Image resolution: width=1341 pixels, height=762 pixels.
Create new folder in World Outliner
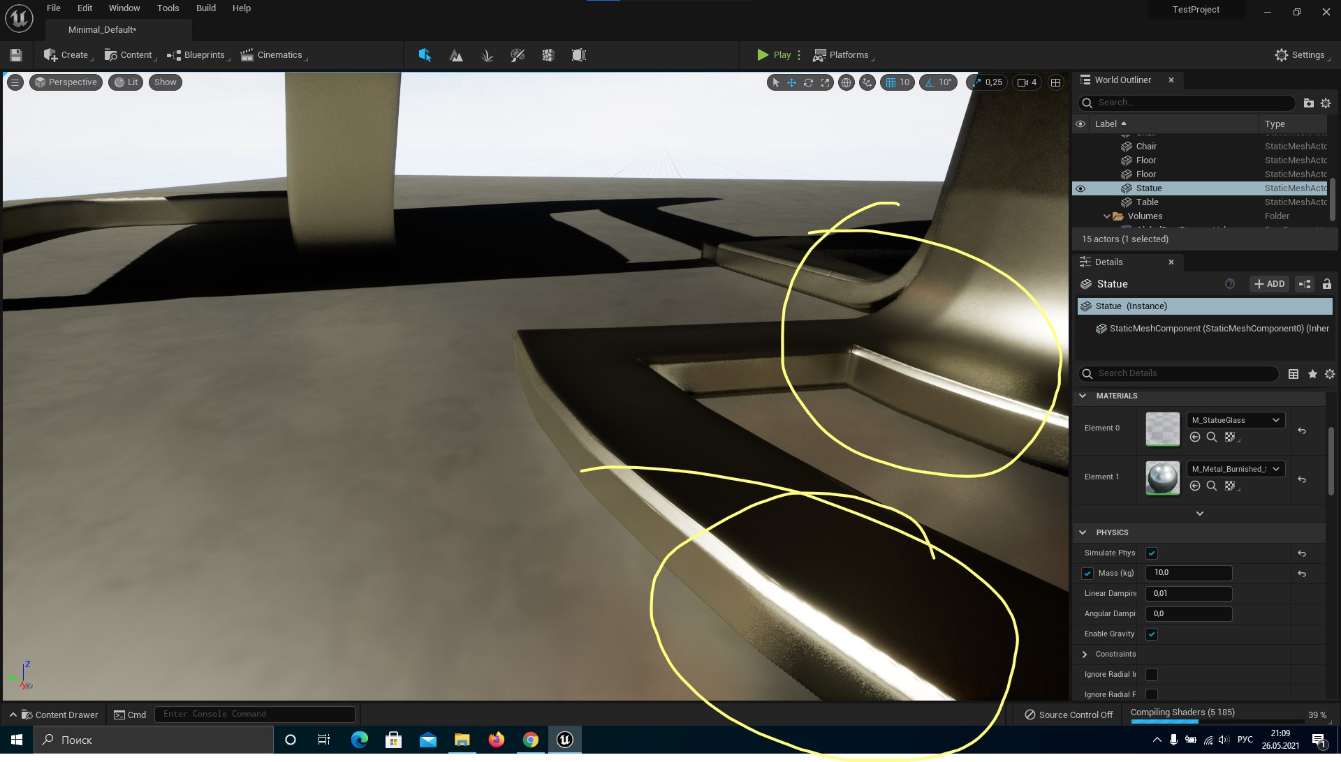(1308, 103)
